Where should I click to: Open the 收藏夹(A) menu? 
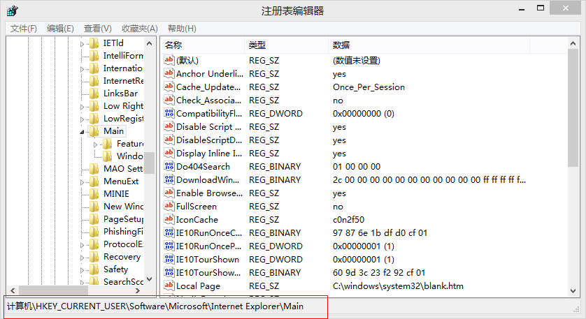coord(139,29)
